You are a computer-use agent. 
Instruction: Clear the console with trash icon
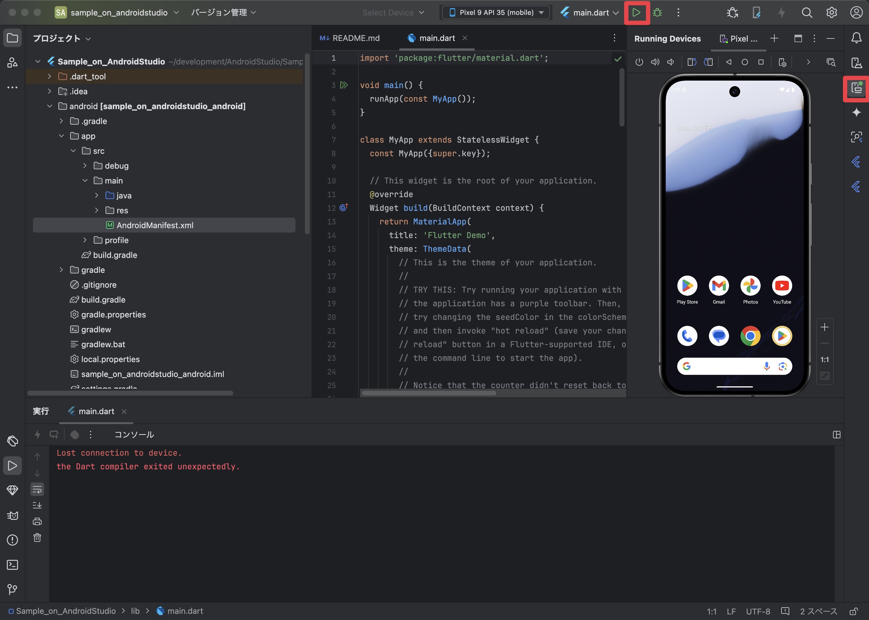tap(37, 538)
